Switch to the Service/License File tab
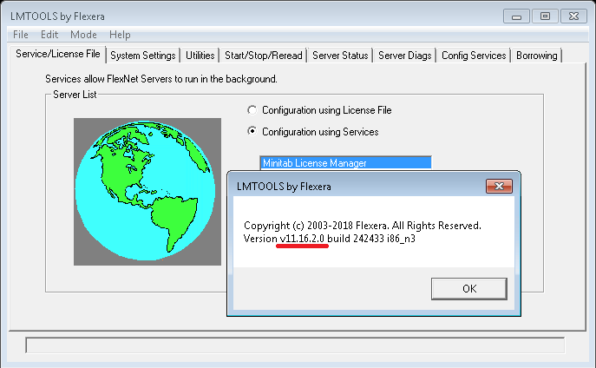The width and height of the screenshot is (596, 368). pos(58,54)
